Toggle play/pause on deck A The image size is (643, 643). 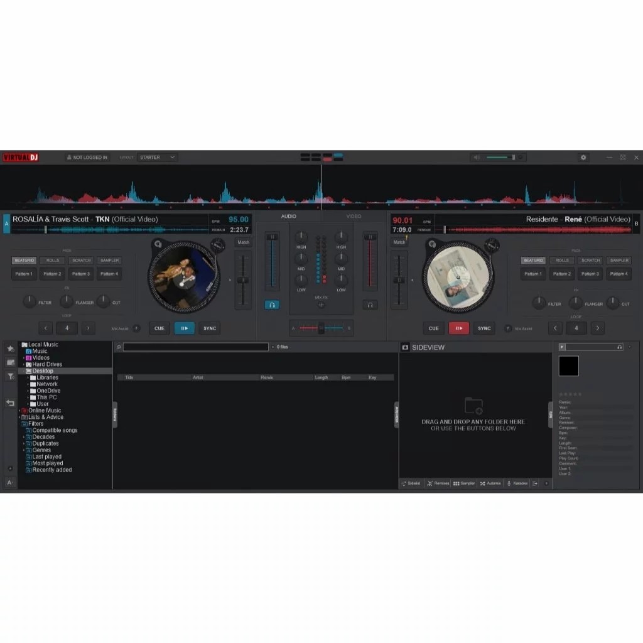(185, 328)
